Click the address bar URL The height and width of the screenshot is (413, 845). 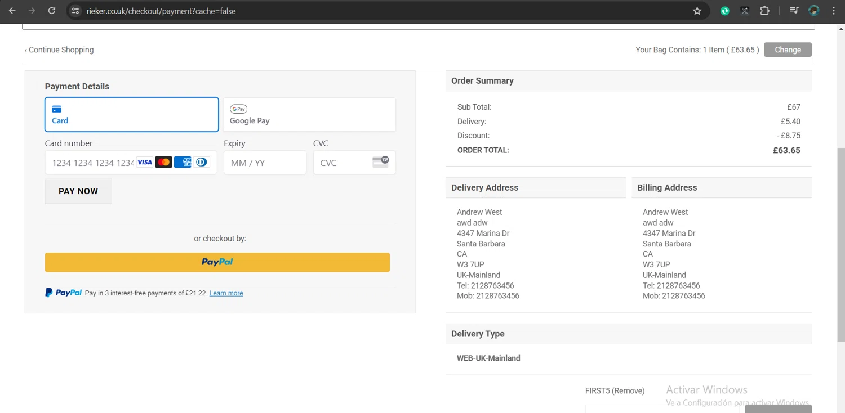point(161,11)
